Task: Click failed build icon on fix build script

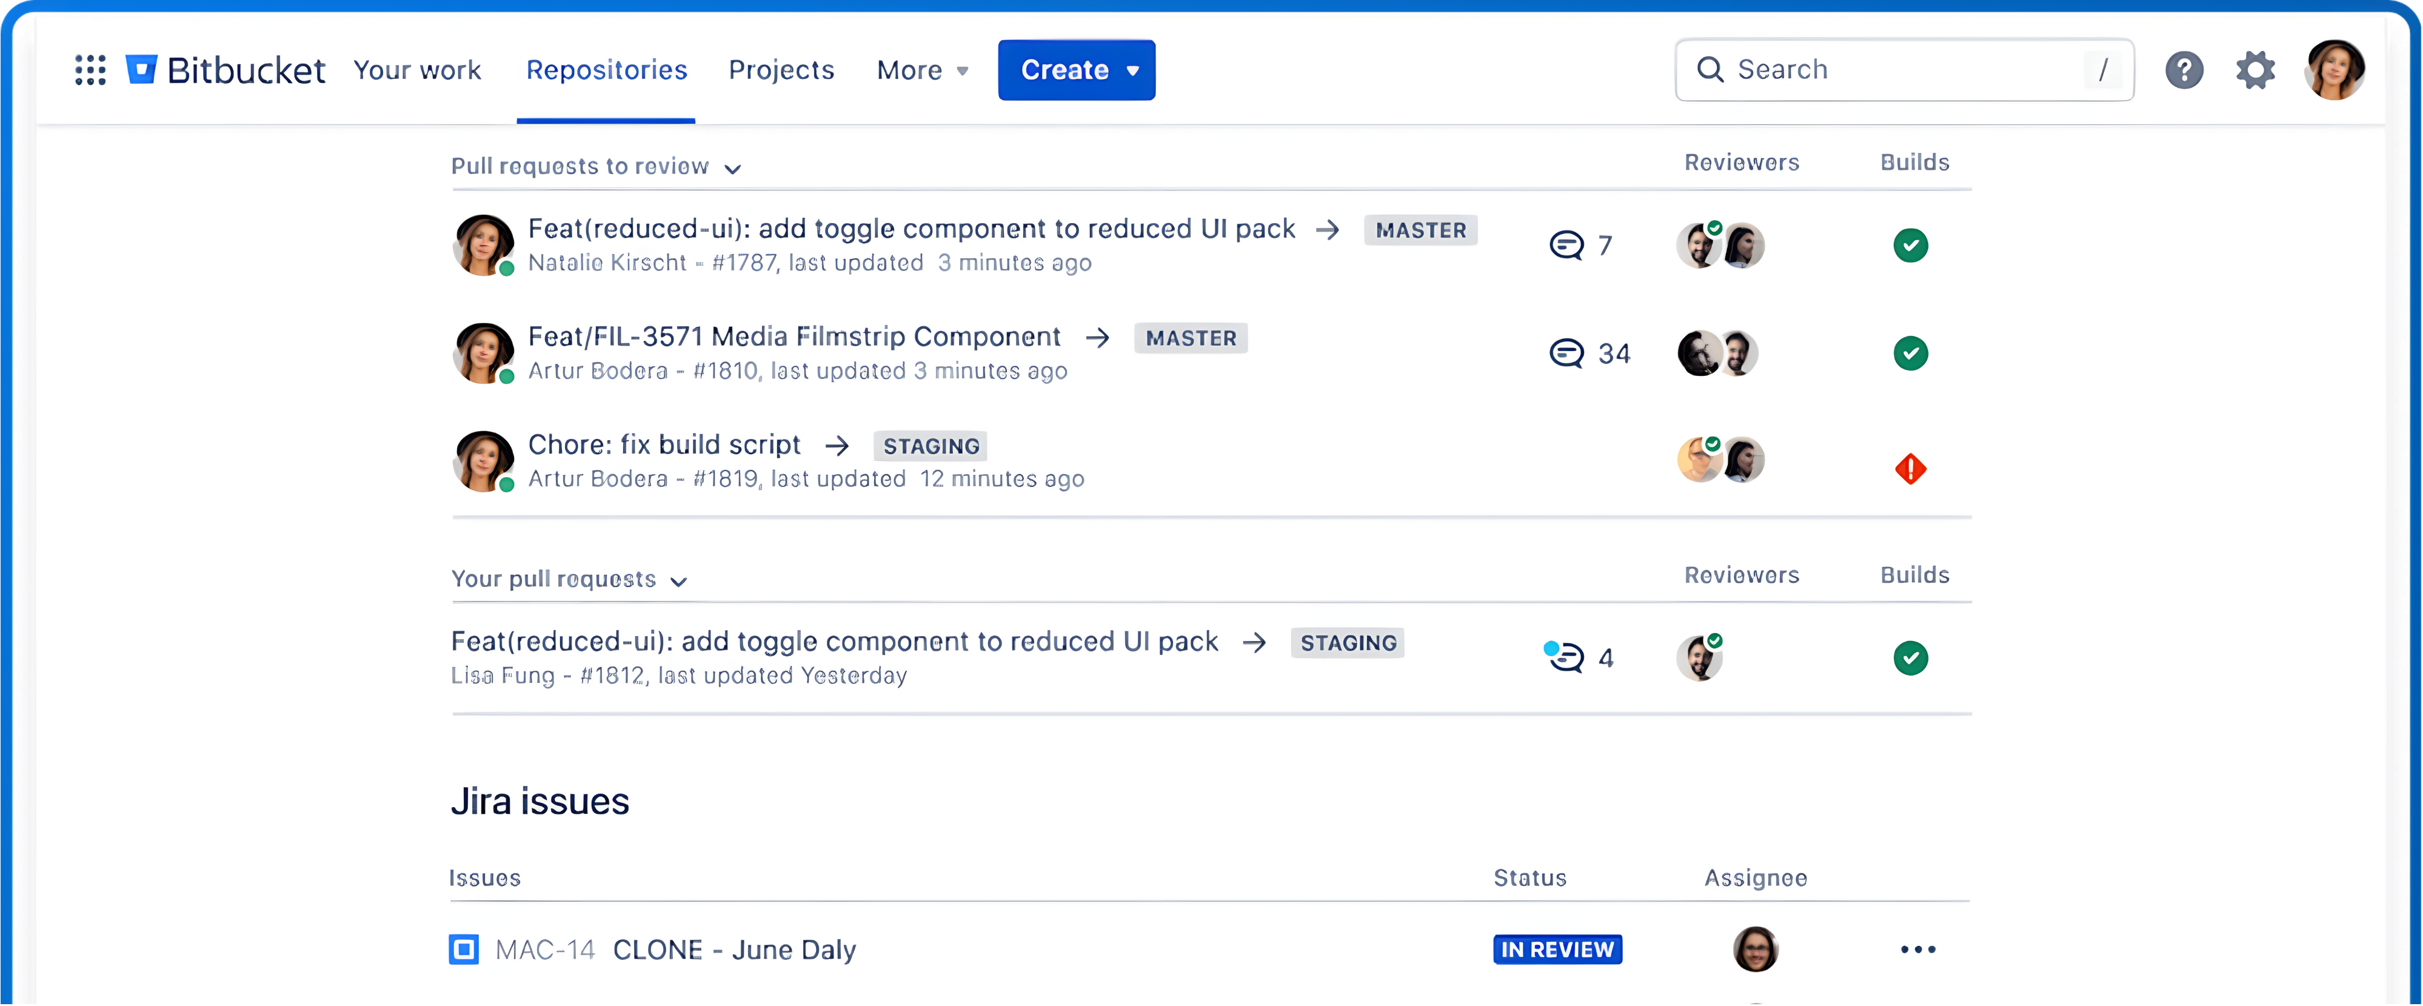Action: coord(1910,469)
